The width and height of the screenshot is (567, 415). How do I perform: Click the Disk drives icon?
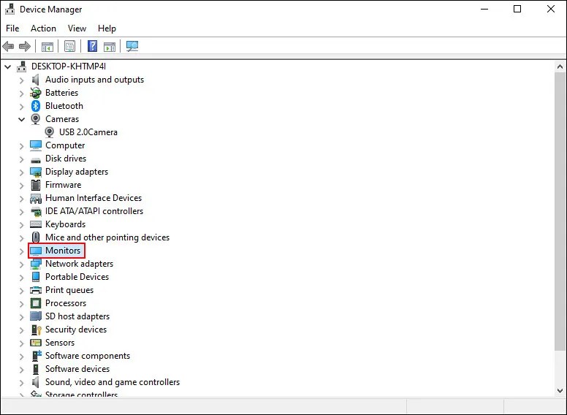coord(35,159)
